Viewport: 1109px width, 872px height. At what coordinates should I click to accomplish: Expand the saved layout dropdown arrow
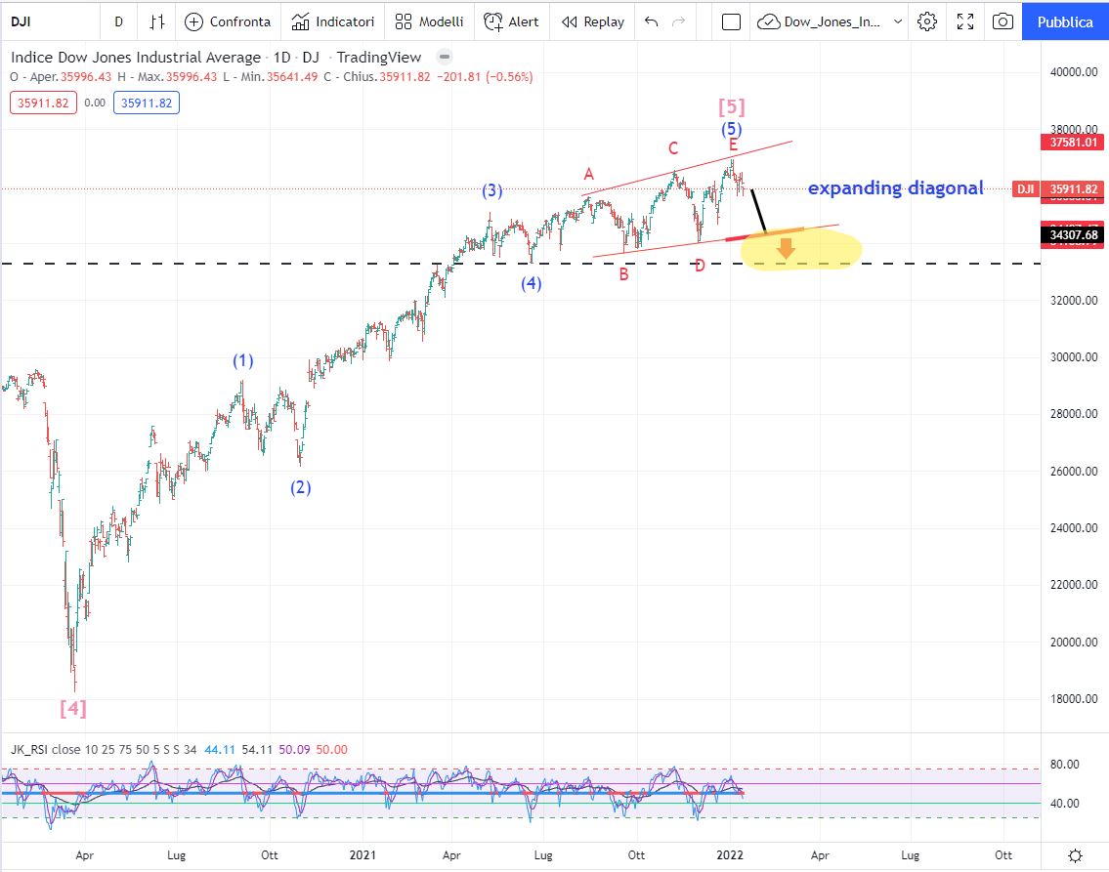(x=898, y=21)
